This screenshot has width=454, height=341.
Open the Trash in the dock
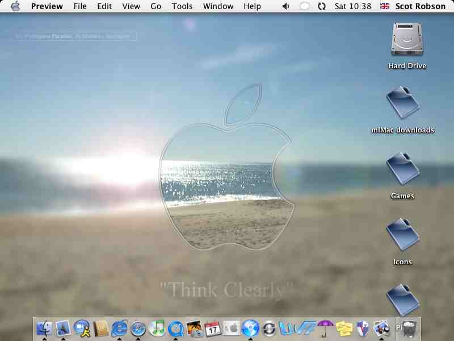[409, 328]
